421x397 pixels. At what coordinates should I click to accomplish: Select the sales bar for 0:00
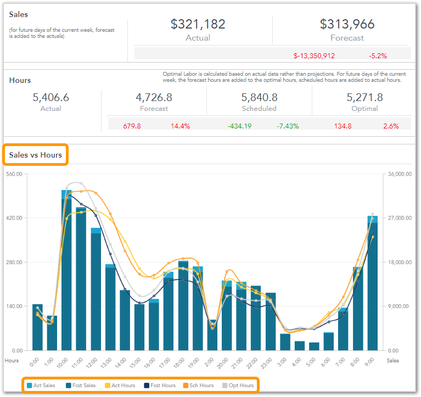click(37, 328)
